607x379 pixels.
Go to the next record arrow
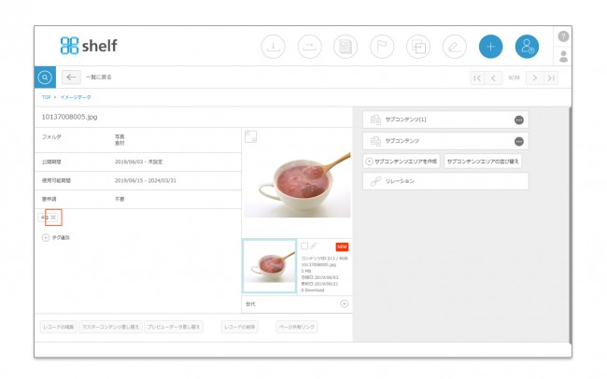pos(534,77)
